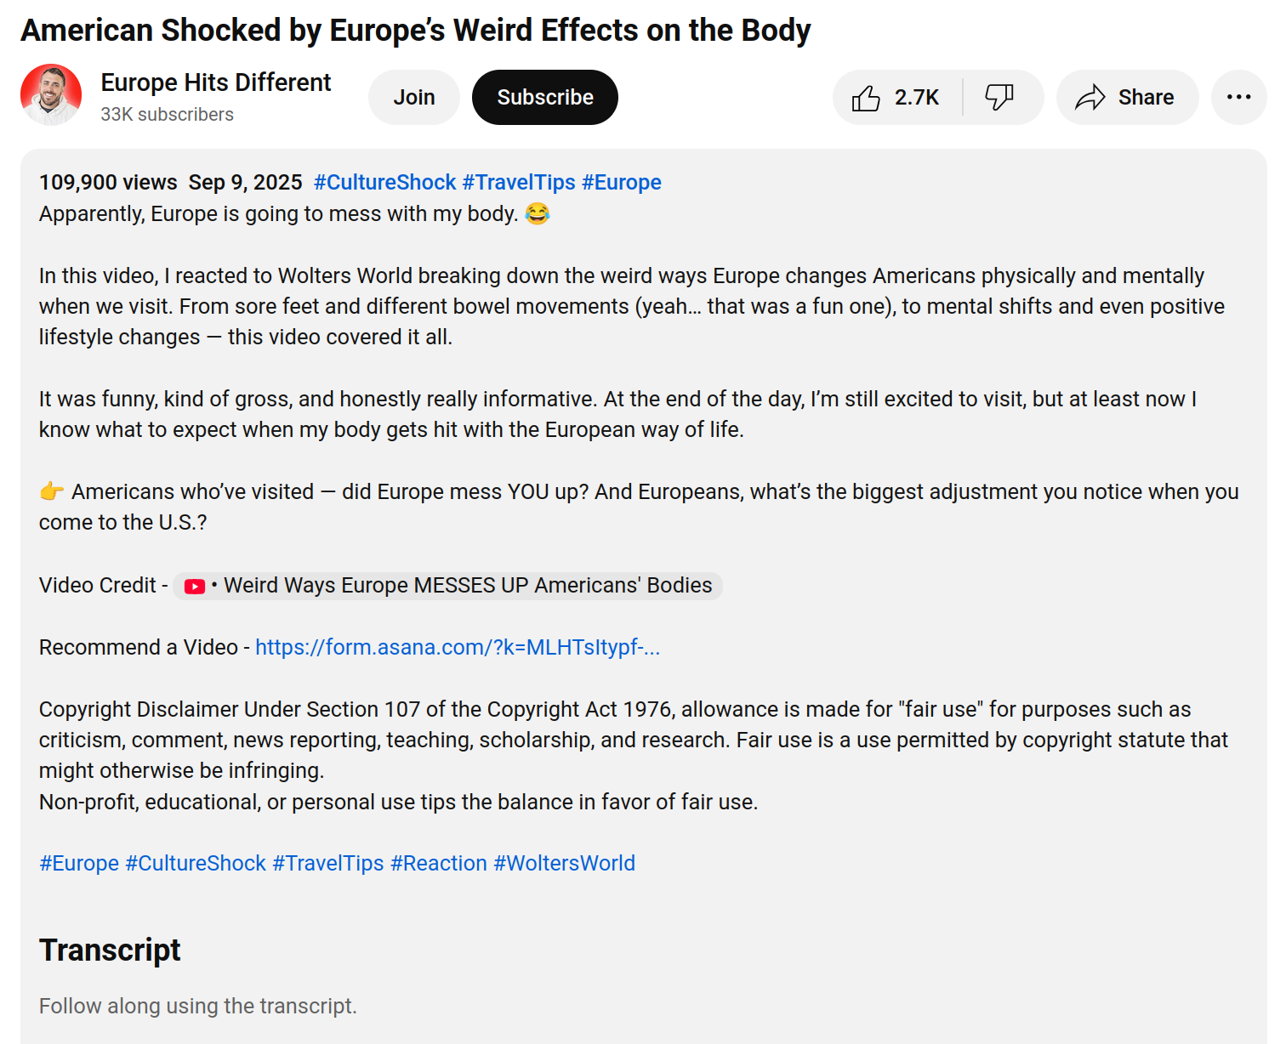Subscribe to the Europe Hits Different channel
The height and width of the screenshot is (1044, 1286).
pos(544,97)
